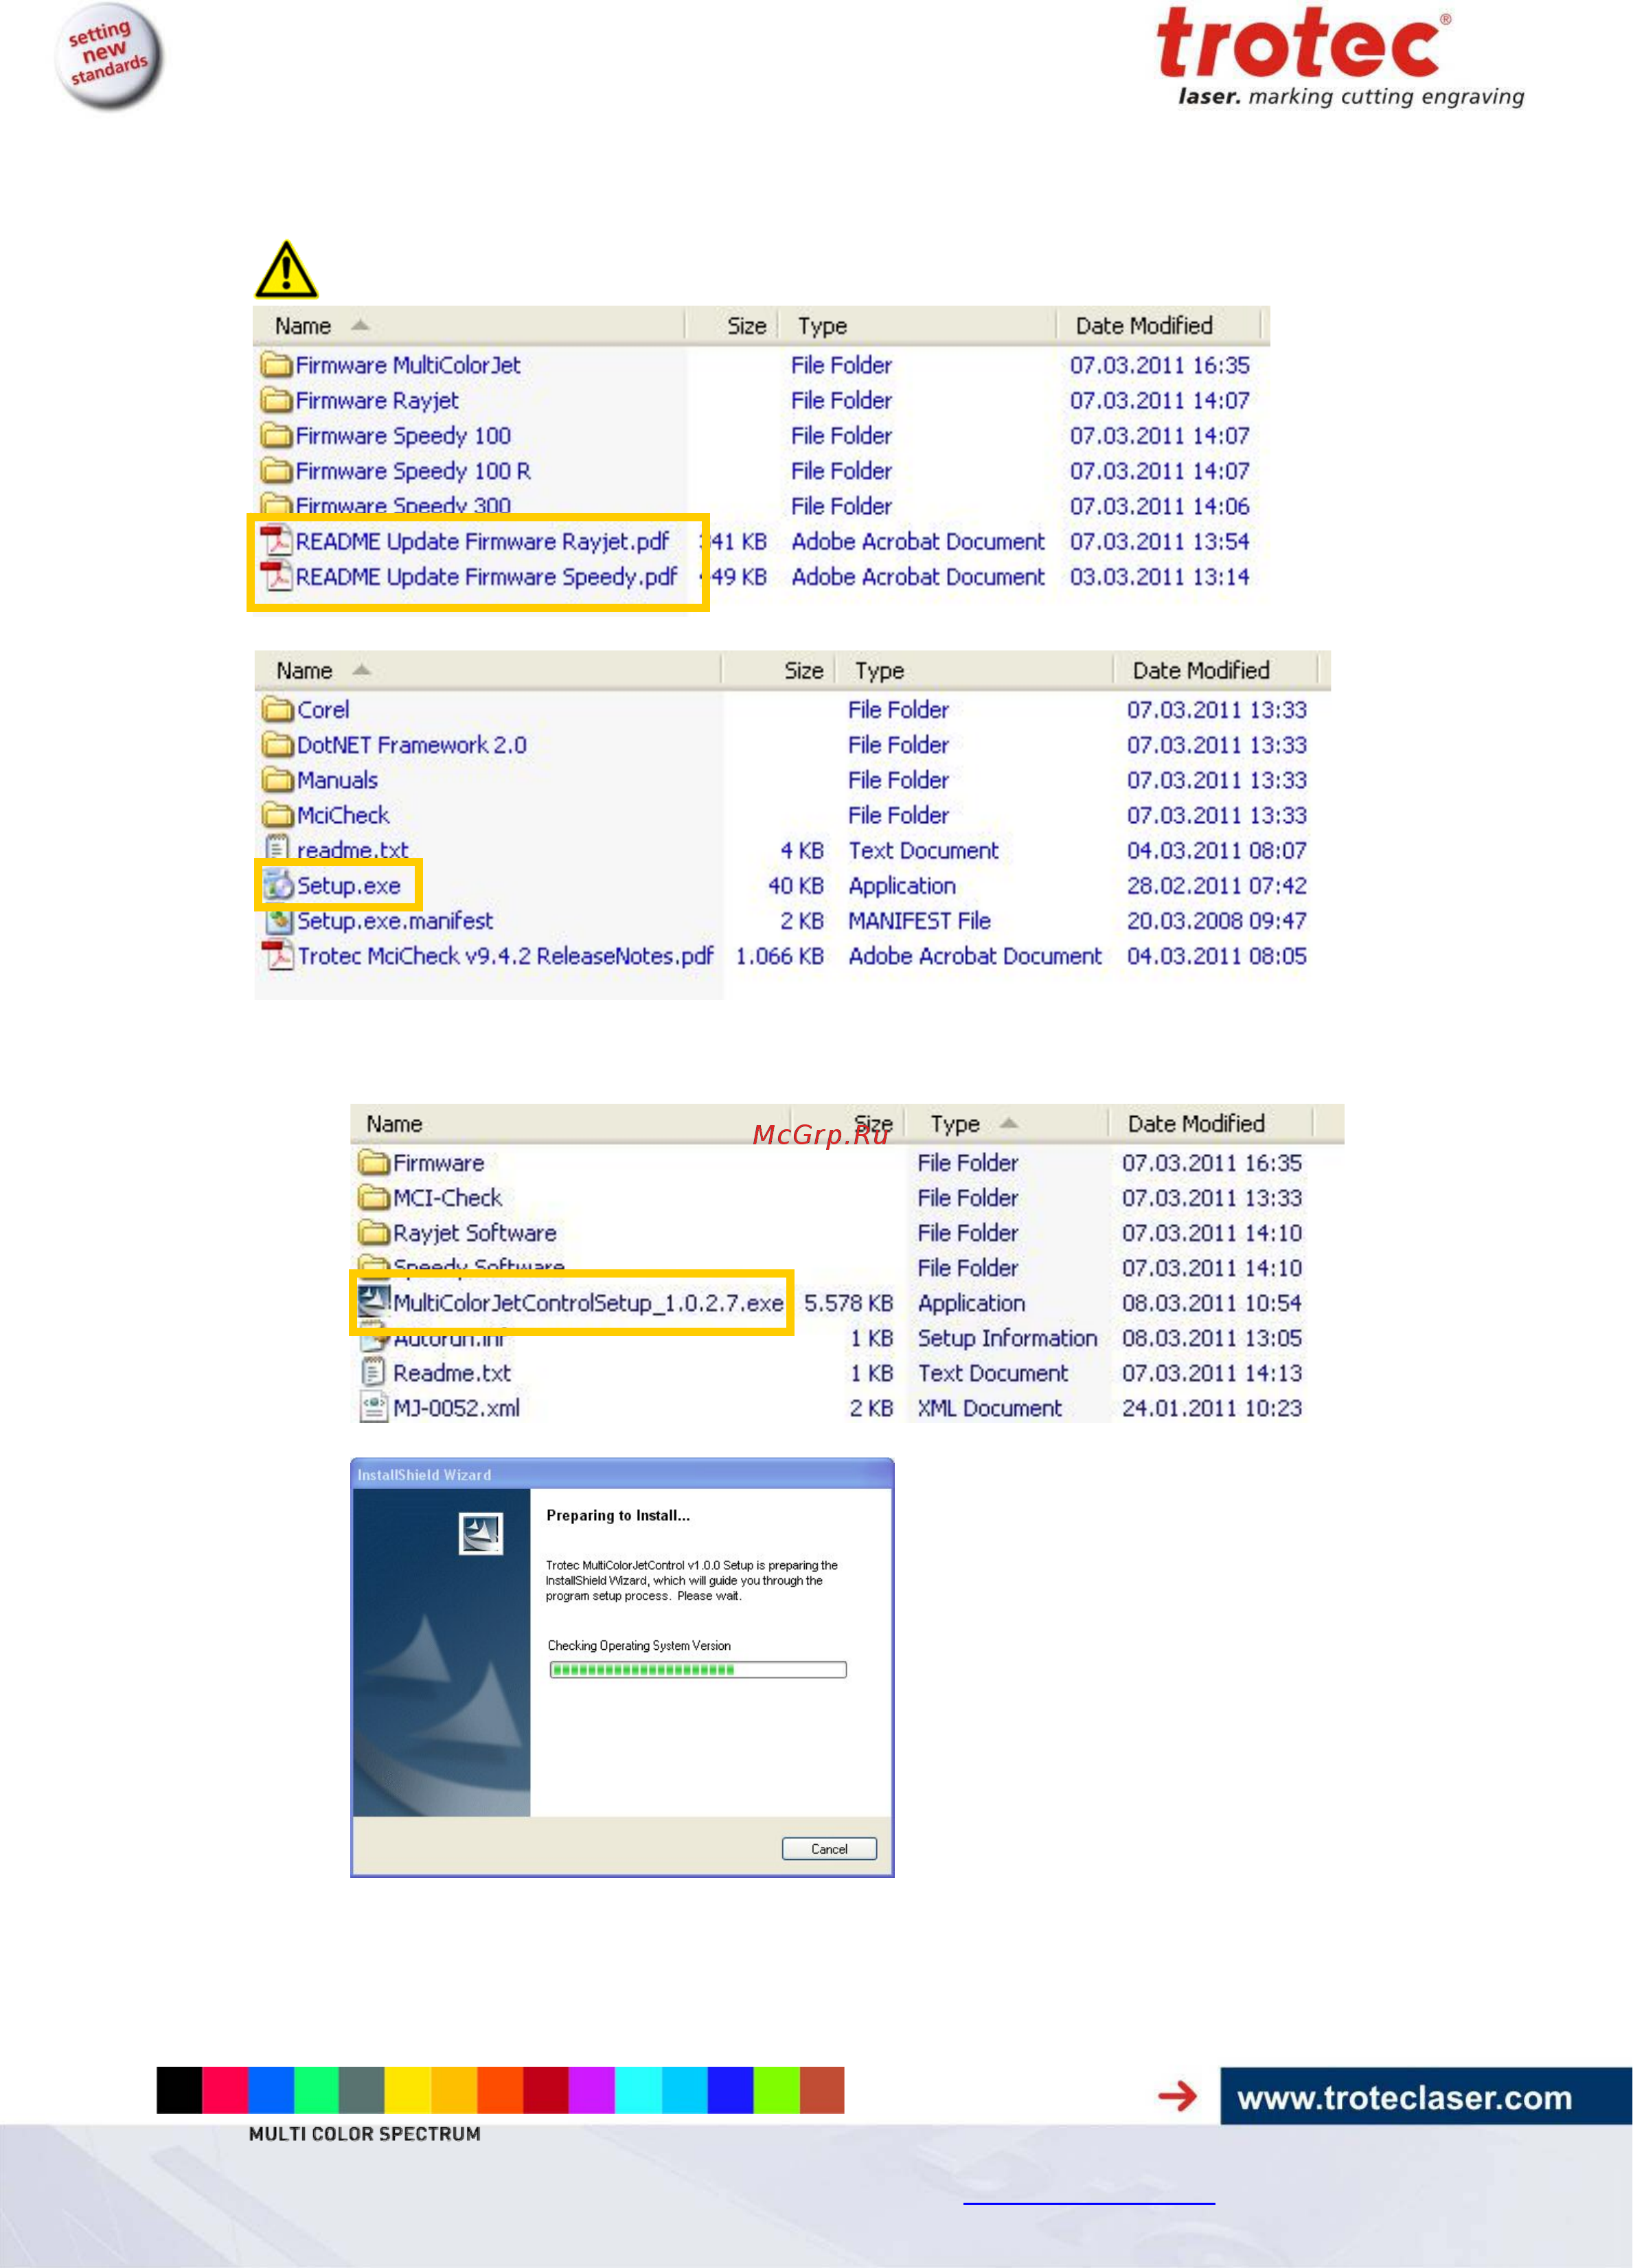The width and height of the screenshot is (1633, 2268).
Task: Click the Setup.exe.manifest file icon
Action: tap(278, 920)
